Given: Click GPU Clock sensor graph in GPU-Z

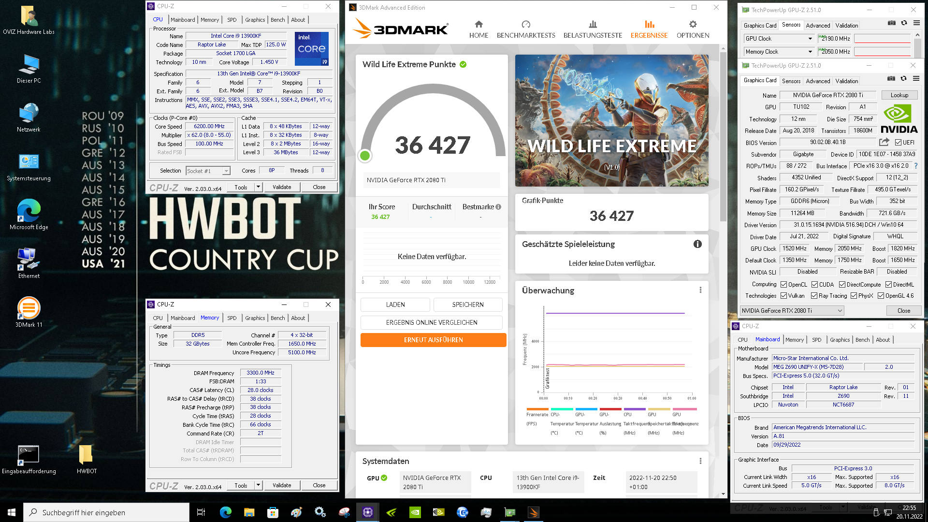Looking at the screenshot, I should 882,39.
